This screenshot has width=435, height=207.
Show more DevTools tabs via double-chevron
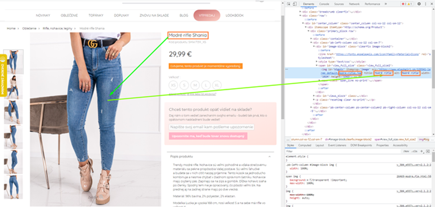[385, 4]
